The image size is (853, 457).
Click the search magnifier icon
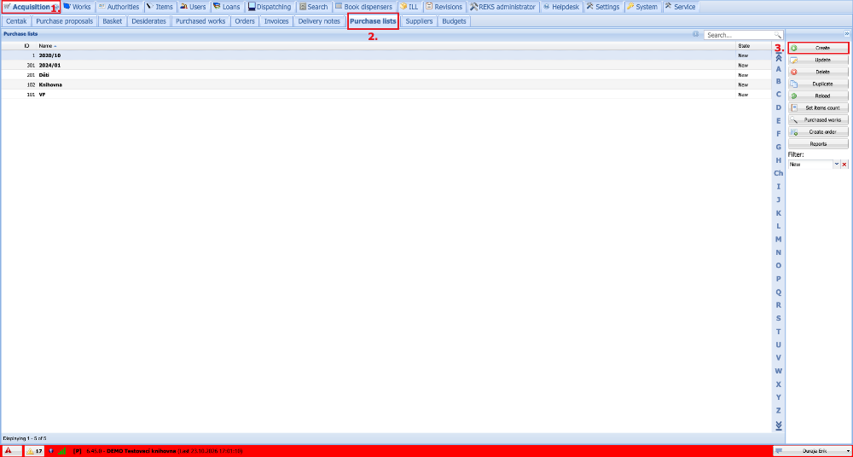tap(778, 35)
